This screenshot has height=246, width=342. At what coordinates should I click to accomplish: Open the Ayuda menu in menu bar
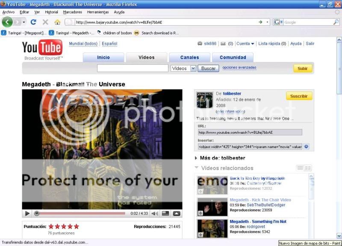[119, 12]
